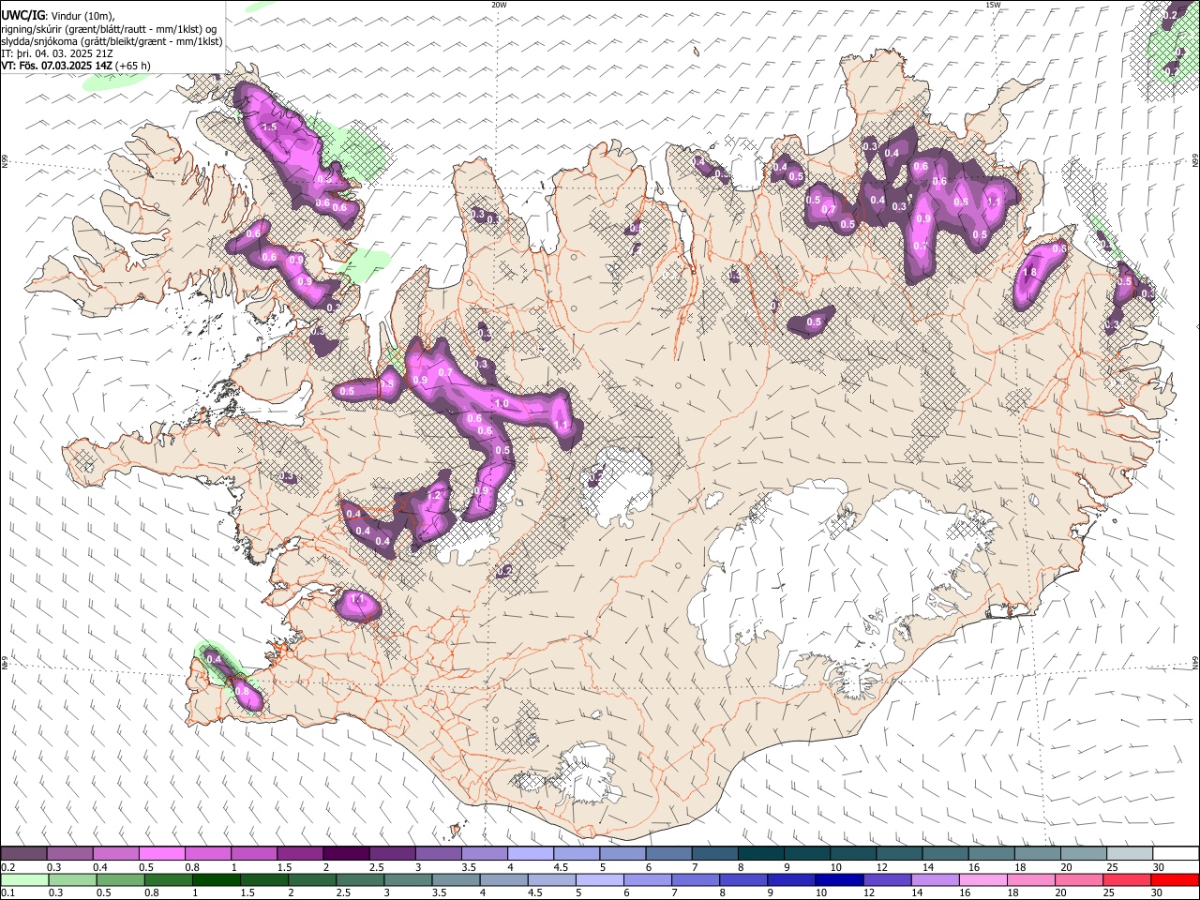
Task: Click the palest green rain swatch between 0.1 and 0.3
Action: (x=24, y=879)
